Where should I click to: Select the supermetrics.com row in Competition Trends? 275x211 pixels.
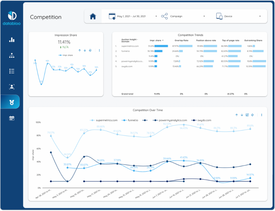point(130,46)
